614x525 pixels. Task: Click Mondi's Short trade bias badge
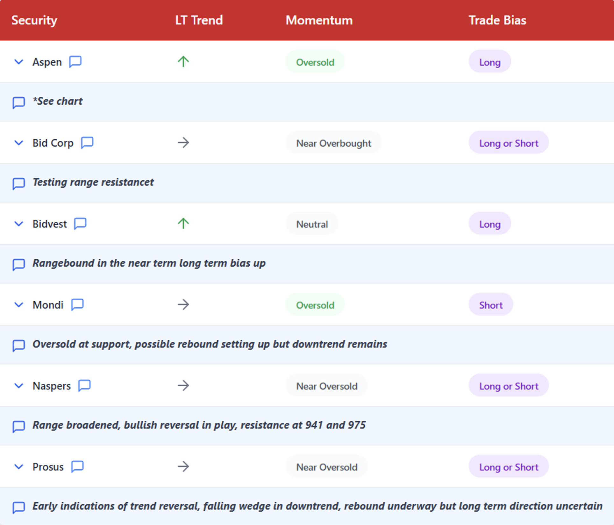(x=491, y=305)
